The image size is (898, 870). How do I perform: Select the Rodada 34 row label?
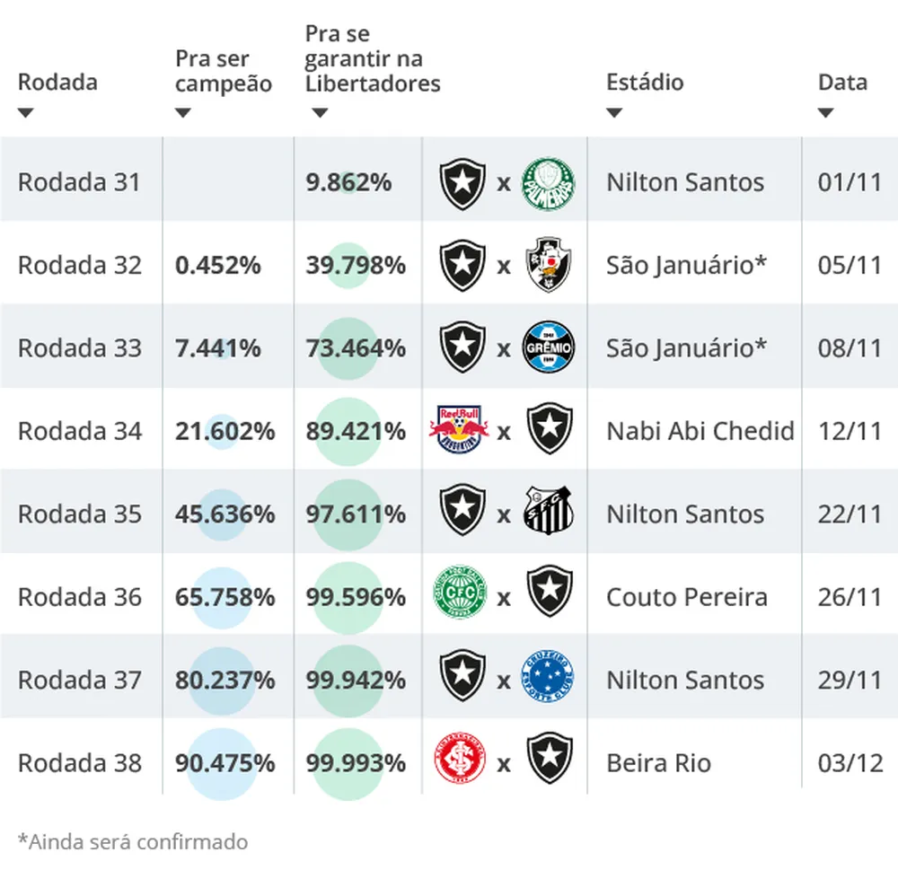coord(80,431)
